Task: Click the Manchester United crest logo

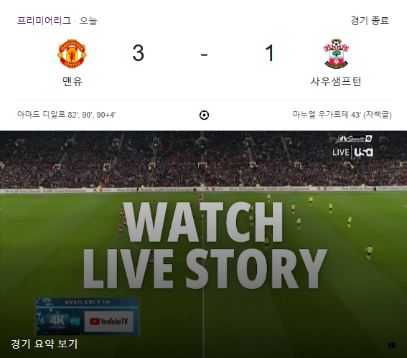Action: pos(72,53)
